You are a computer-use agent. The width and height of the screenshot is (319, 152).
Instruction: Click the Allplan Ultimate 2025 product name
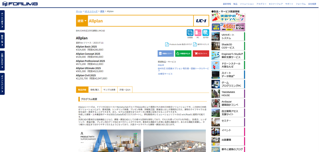[x=88, y=68]
